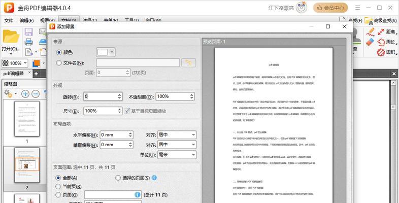Toggle 基于目标页面缩放 checkbox
The image size is (399, 203).
pyautogui.click(x=127, y=111)
